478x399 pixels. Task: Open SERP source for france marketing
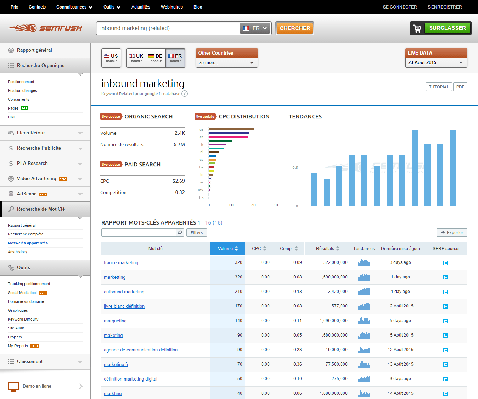(x=445, y=263)
